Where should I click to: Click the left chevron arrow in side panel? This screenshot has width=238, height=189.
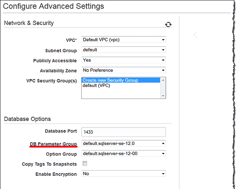coord(195,35)
